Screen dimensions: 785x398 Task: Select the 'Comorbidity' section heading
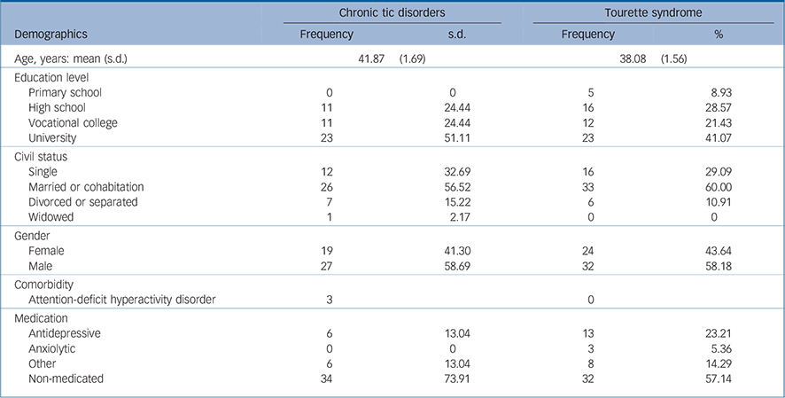tap(44, 285)
